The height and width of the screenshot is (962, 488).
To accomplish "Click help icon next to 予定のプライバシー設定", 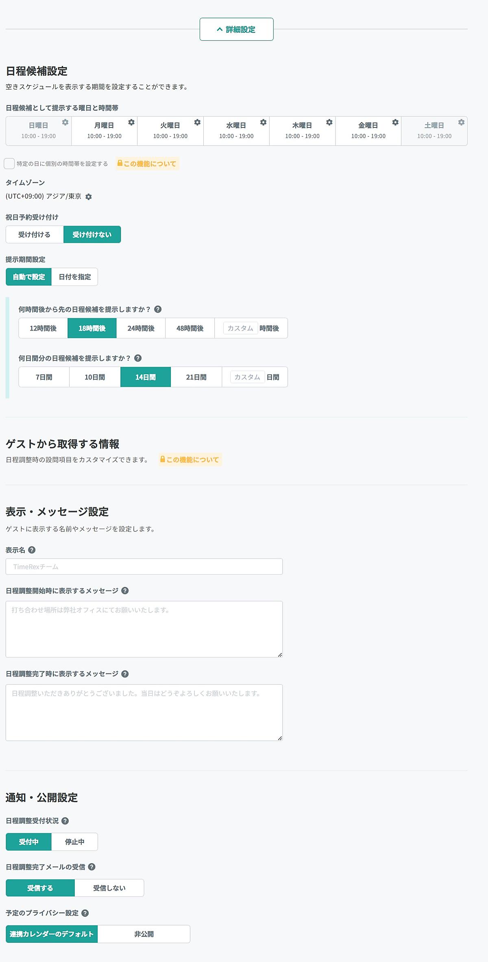I will (x=85, y=913).
